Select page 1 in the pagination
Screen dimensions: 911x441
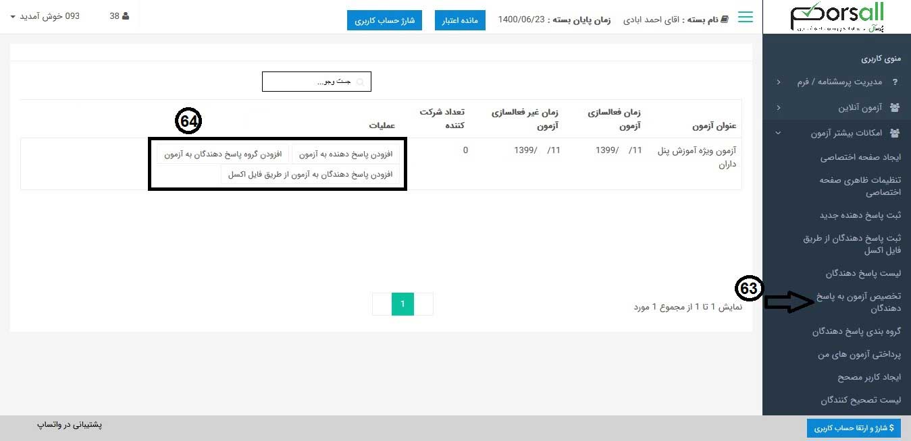coord(402,304)
